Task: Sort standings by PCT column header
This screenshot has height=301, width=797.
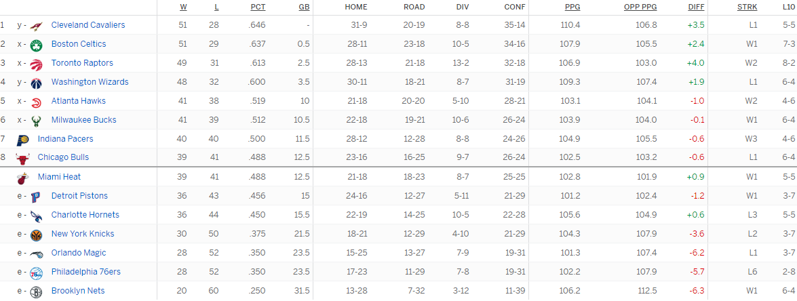Action: coord(258,7)
